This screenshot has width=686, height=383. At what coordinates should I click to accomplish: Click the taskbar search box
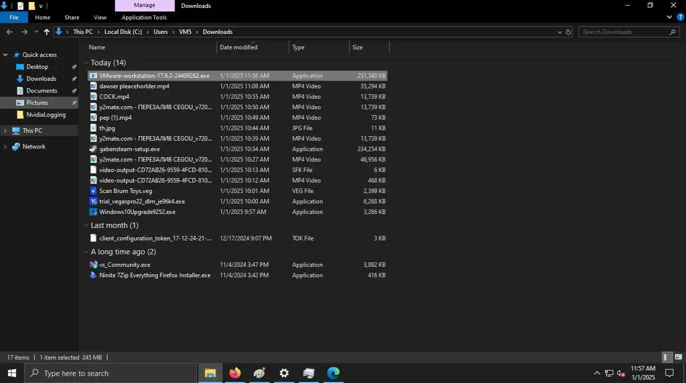tap(111, 373)
